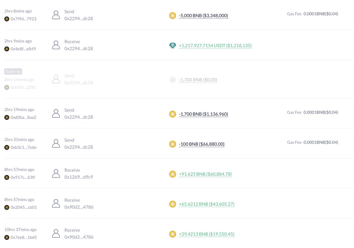
Task: Click BNB chain icon beside 0x917c...63ff
Action: [7, 177]
